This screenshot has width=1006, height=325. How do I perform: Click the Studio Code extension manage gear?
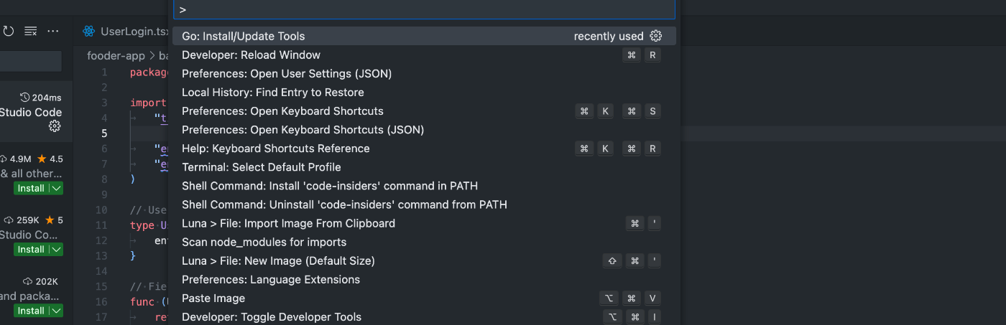coord(55,126)
